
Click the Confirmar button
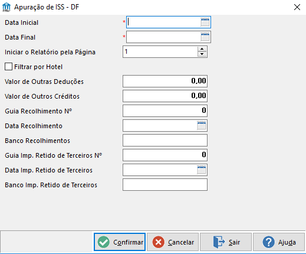pyautogui.click(x=120, y=242)
